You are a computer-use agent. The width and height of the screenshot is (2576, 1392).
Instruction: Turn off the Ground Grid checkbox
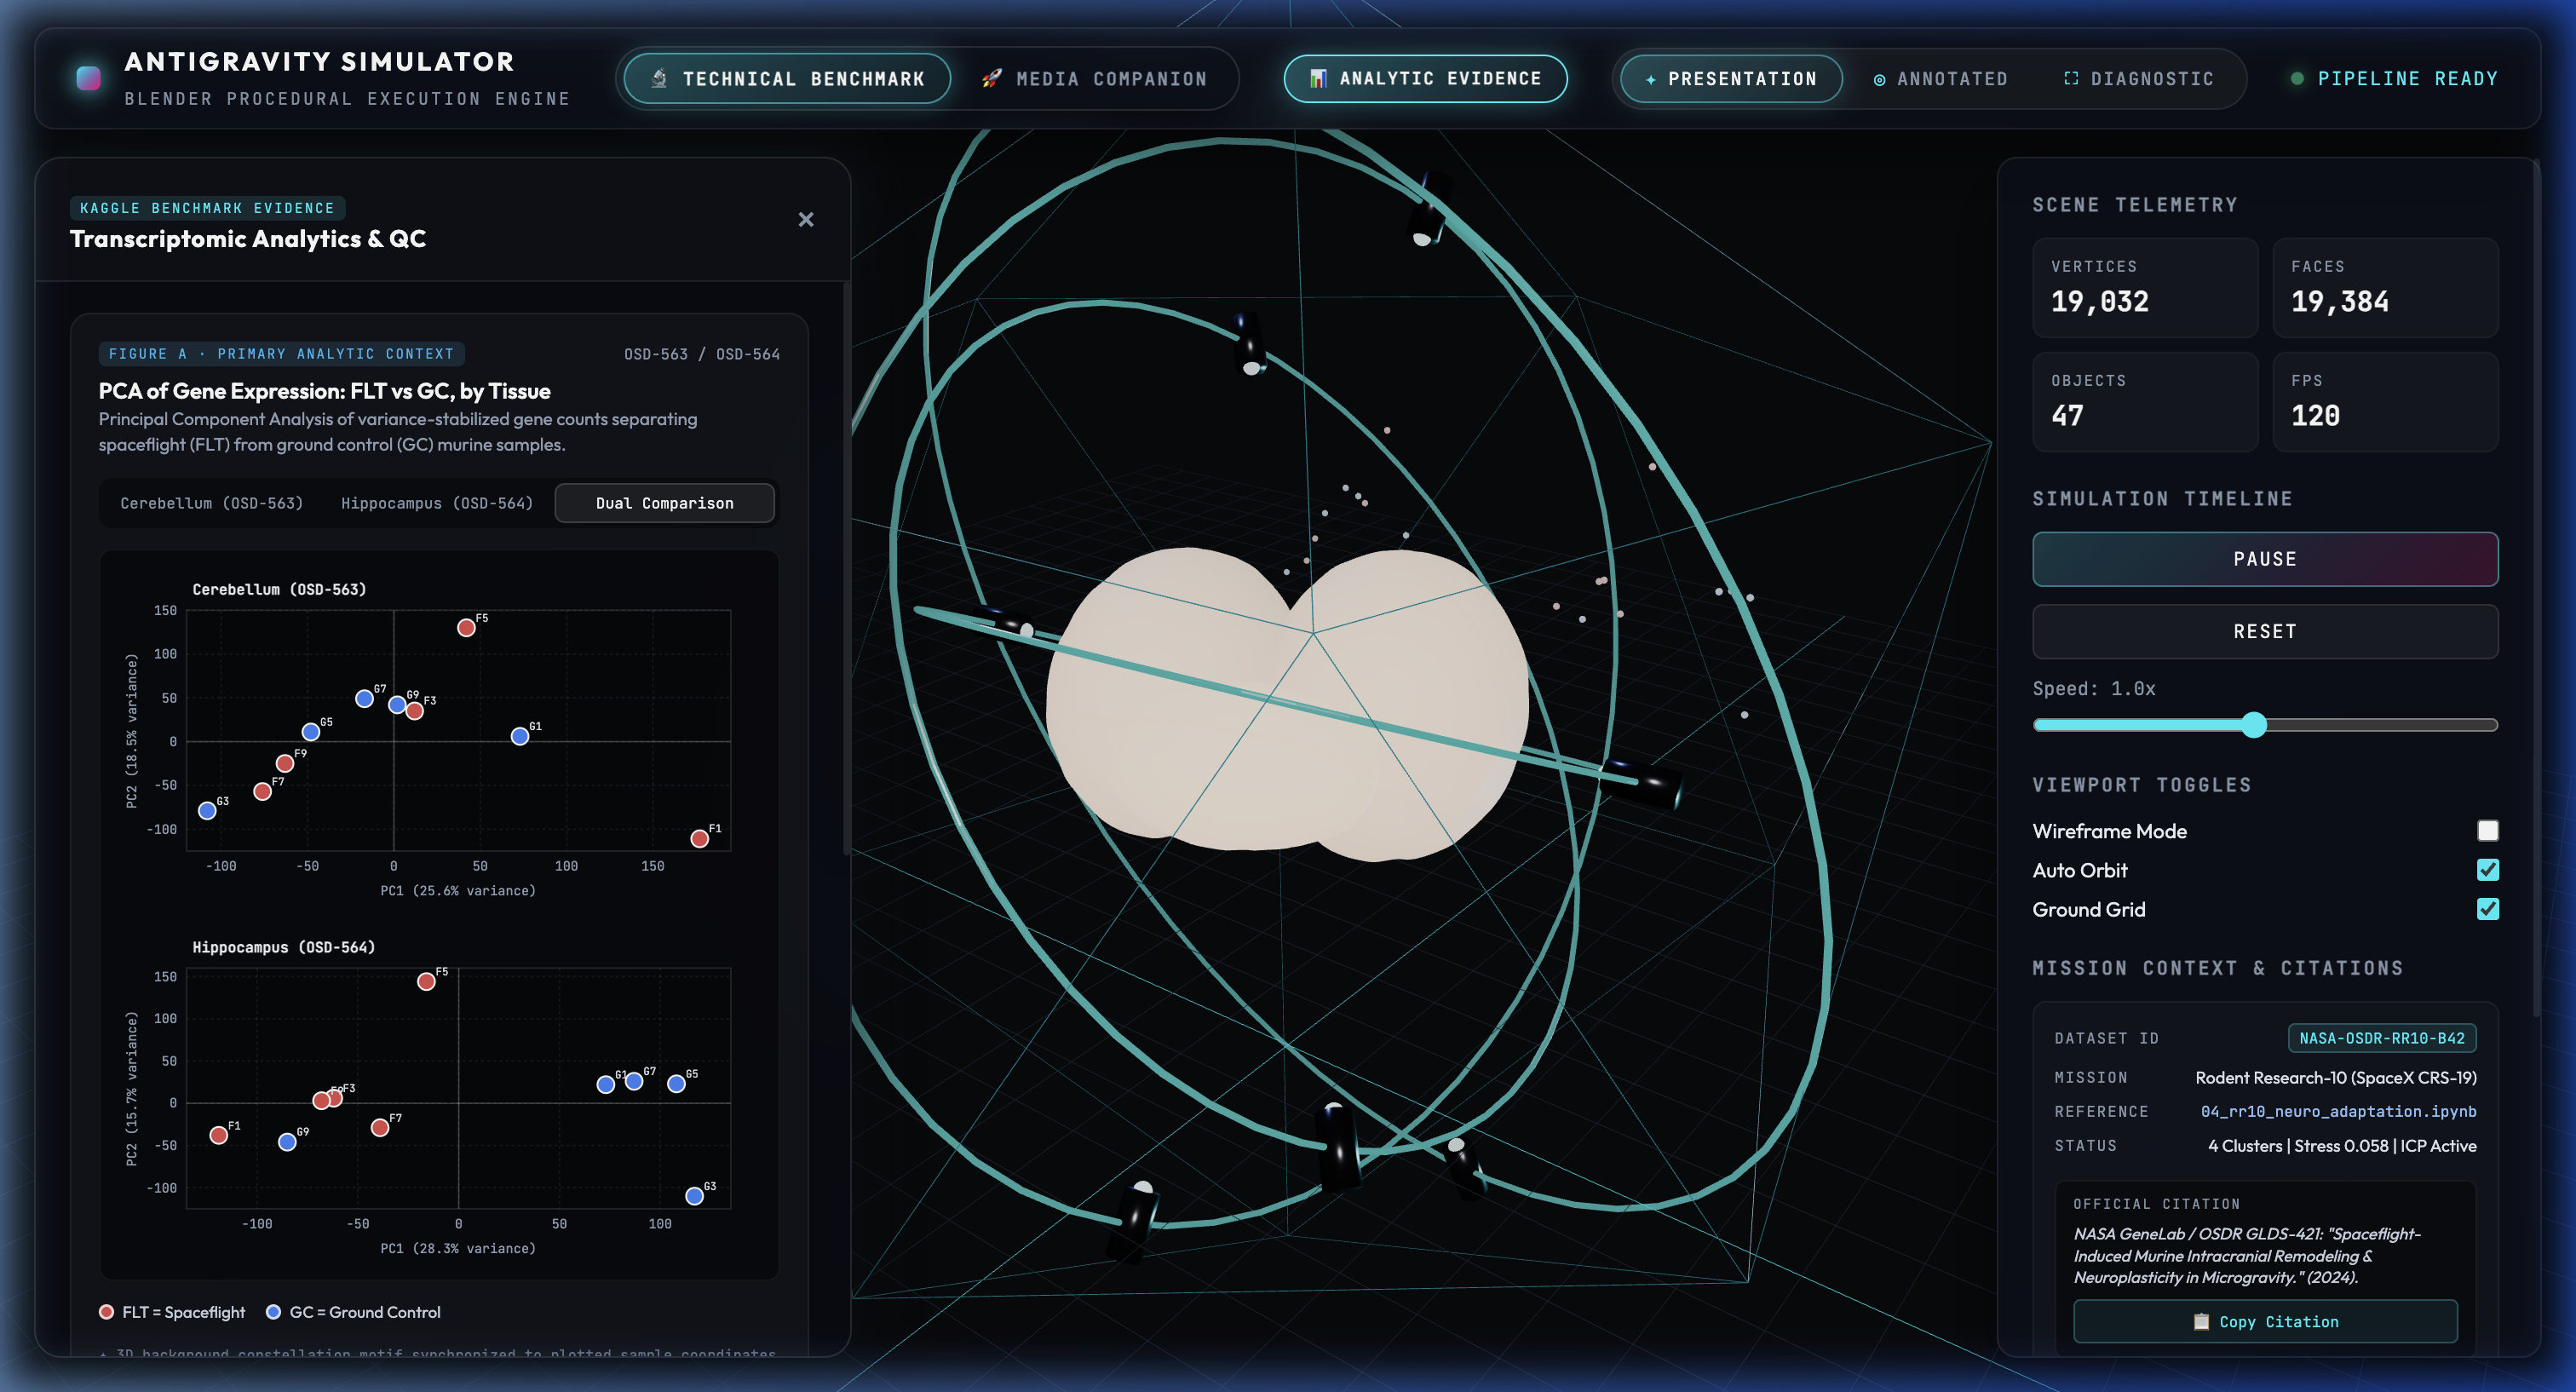pos(2488,908)
